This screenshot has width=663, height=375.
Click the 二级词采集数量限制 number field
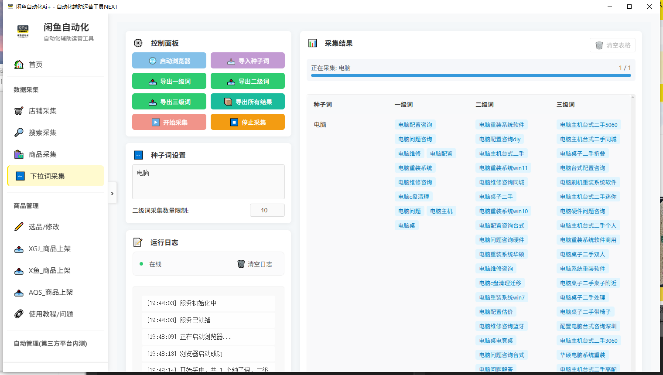267,210
